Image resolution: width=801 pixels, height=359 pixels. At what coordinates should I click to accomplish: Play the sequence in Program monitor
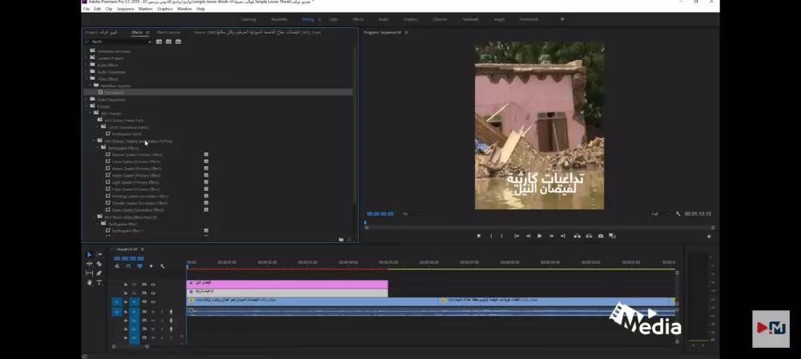click(x=539, y=236)
